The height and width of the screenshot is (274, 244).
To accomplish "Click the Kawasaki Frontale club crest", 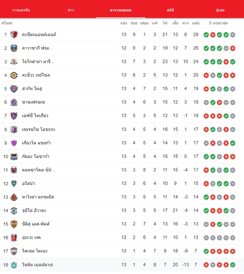I will (14, 48).
